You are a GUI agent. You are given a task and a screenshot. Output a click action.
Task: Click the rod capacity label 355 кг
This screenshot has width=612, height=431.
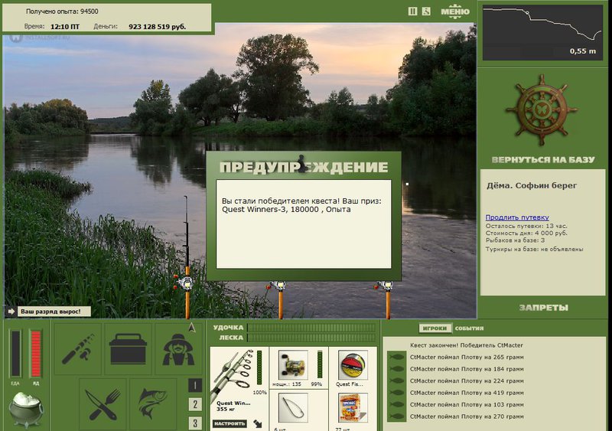[227, 409]
